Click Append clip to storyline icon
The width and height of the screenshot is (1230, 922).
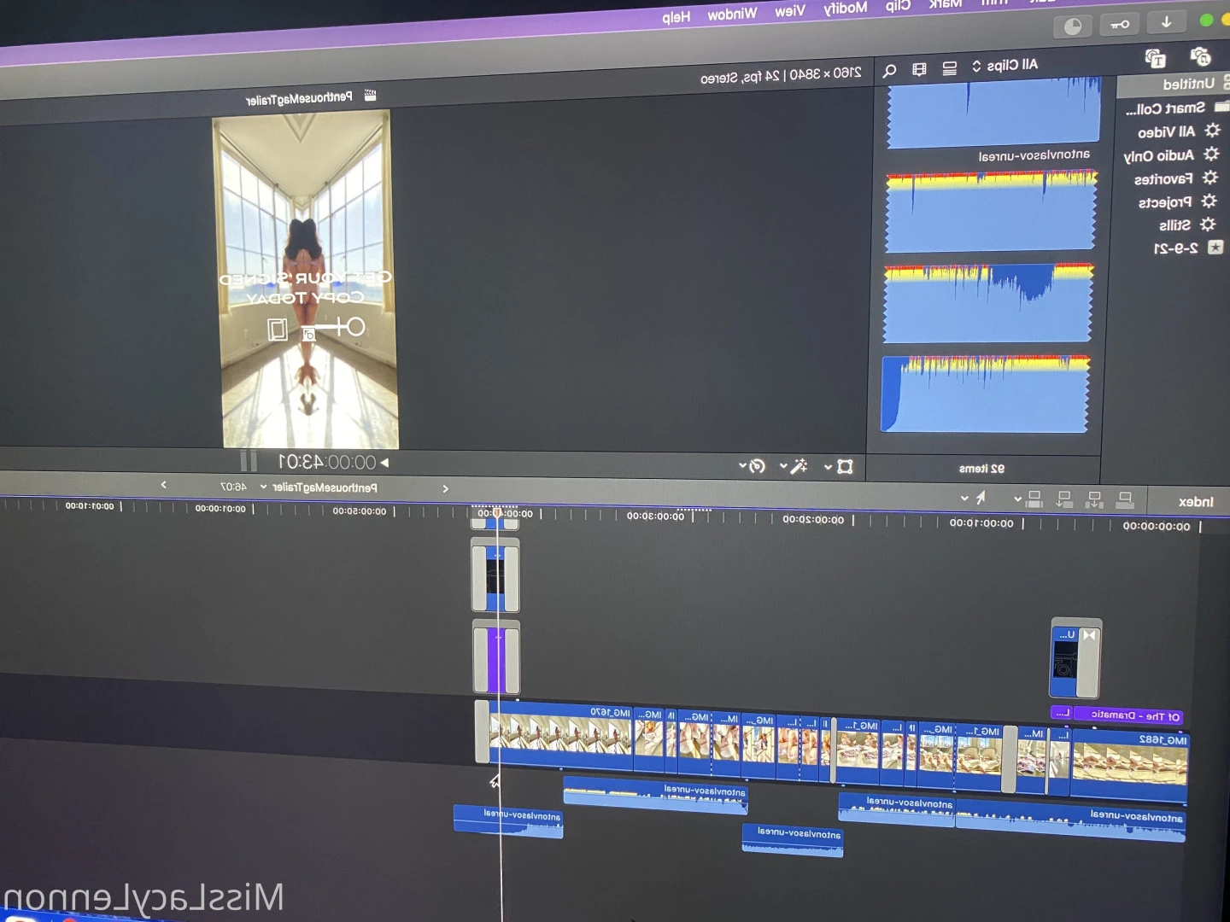click(x=1064, y=499)
